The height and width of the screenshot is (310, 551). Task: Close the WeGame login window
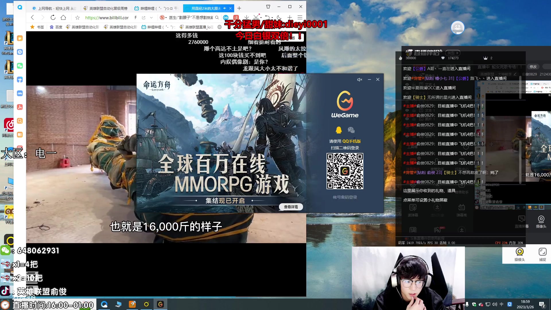coord(378,80)
